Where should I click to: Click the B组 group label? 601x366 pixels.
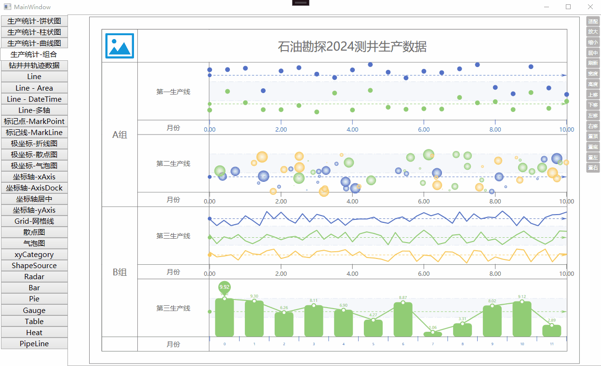120,272
